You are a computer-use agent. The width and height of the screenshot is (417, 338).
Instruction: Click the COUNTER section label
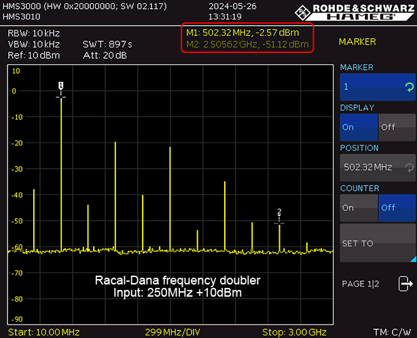coord(359,188)
